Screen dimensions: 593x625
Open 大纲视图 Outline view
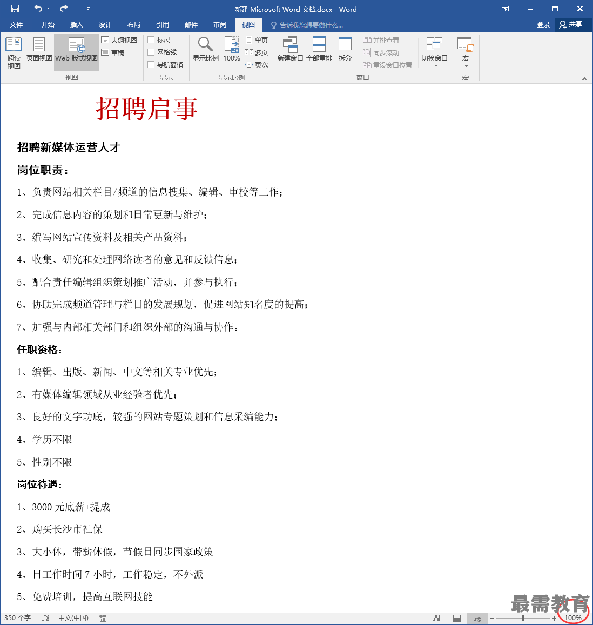pos(119,40)
